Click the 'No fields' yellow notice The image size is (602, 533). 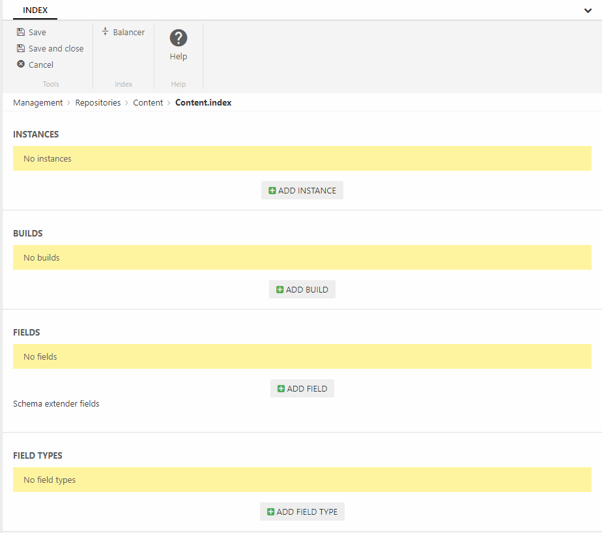302,356
